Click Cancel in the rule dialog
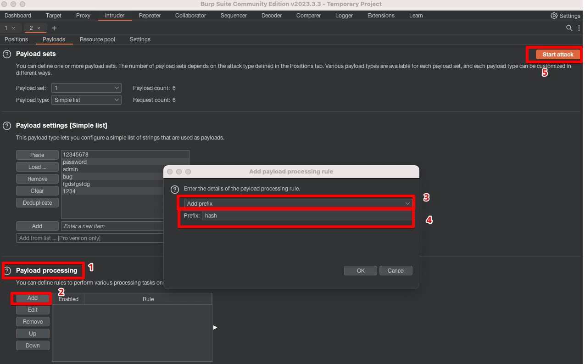585x364 pixels. click(x=396, y=271)
